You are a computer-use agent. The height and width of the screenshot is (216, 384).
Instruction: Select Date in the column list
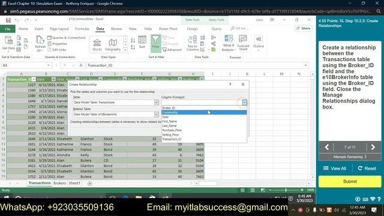204,117
